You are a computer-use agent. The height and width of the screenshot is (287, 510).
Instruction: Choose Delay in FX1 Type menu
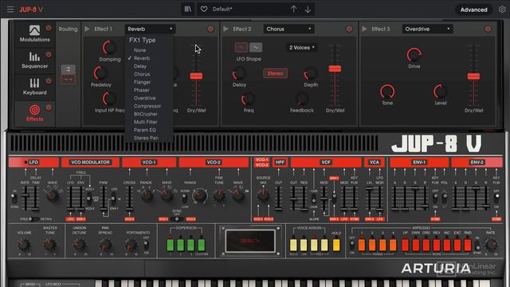(140, 66)
